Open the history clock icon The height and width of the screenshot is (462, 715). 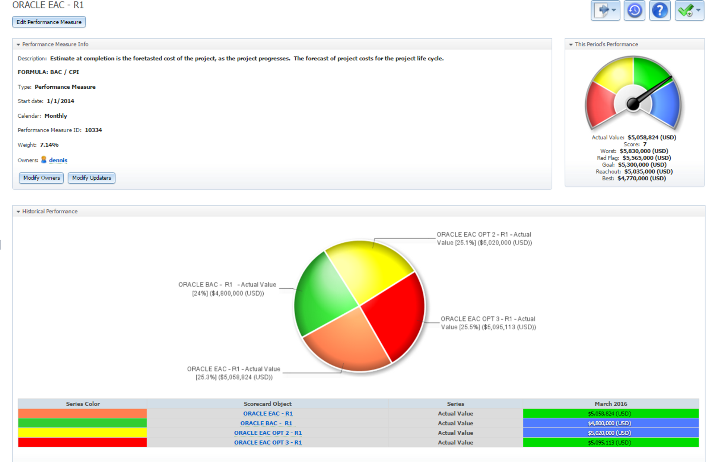634,10
